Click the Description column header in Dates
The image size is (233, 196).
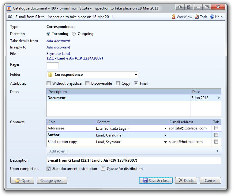(x=118, y=92)
